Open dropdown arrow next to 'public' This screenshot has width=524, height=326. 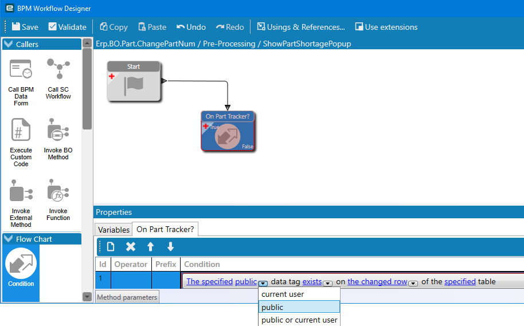[263, 283]
